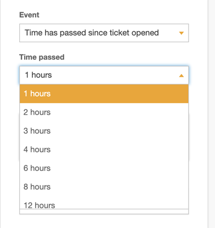215x228 pixels.
Task: Pick the '3 hours' option
Action: 104,131
